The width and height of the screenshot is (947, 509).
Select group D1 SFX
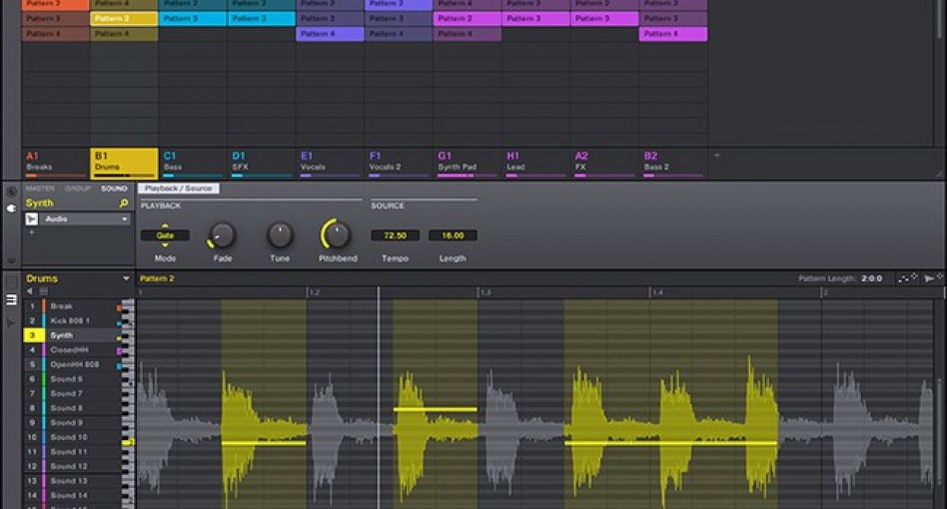click(262, 164)
